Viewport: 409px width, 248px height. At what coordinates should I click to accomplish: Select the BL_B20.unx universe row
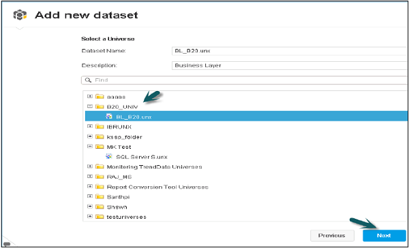246,116
